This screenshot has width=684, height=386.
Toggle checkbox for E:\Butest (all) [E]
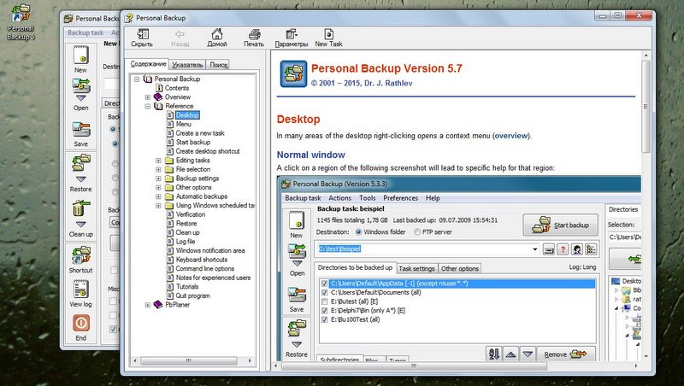pyautogui.click(x=324, y=301)
